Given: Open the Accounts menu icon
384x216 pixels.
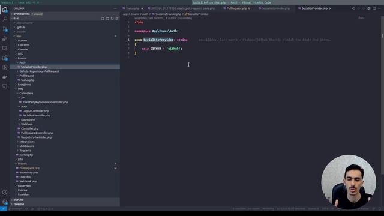Looking at the screenshot, I should click(x=5, y=193).
